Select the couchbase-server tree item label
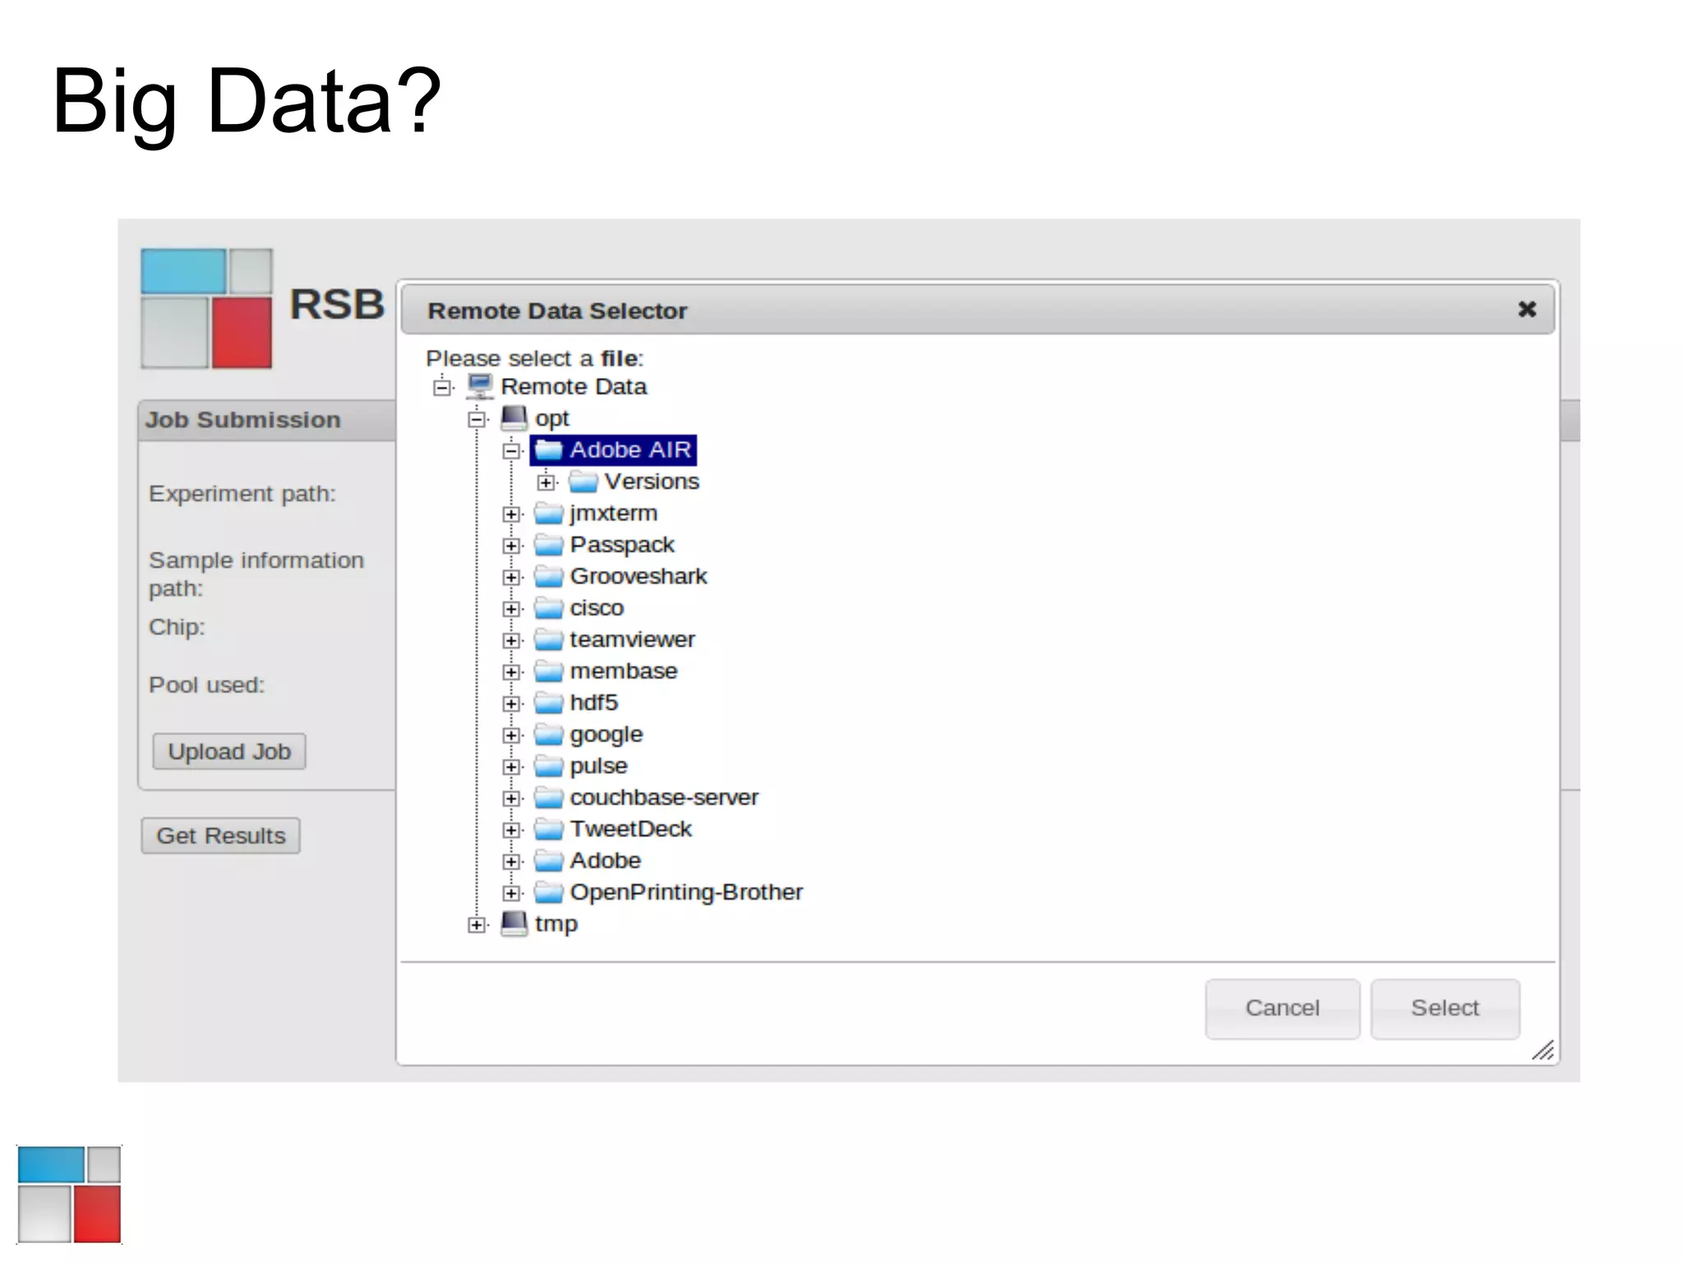 [x=664, y=798]
